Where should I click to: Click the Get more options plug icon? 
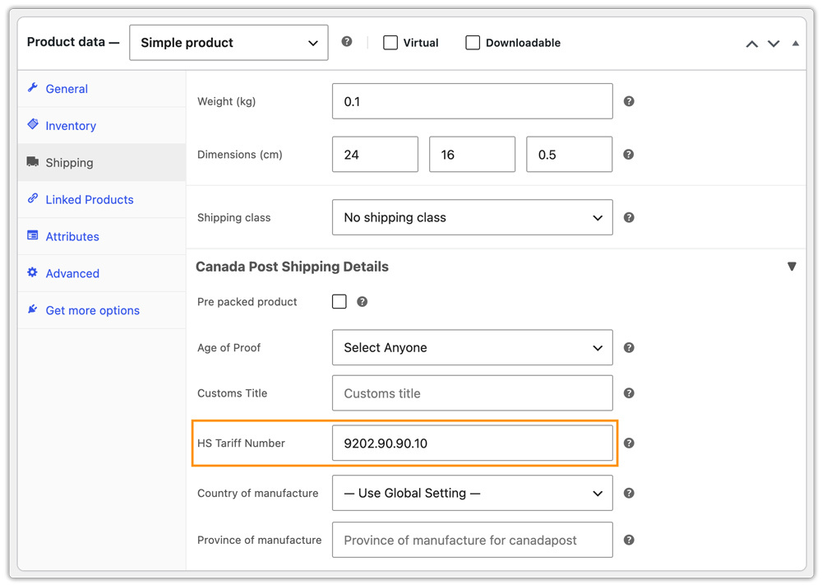click(33, 309)
